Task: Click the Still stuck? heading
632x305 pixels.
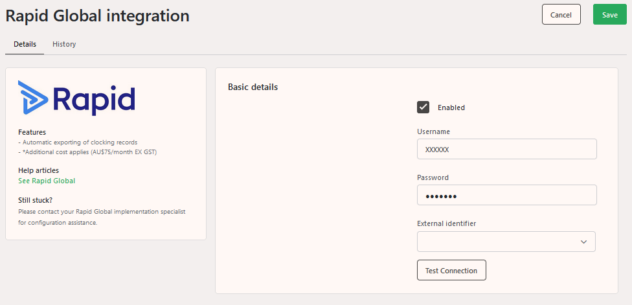Action: coord(35,200)
